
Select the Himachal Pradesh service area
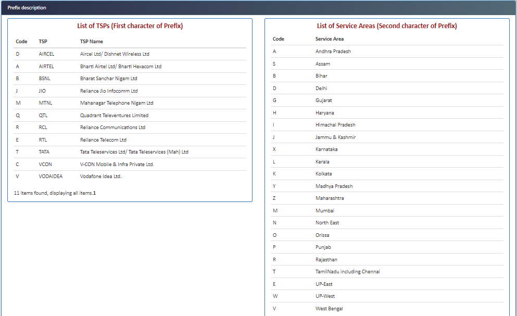coord(335,125)
